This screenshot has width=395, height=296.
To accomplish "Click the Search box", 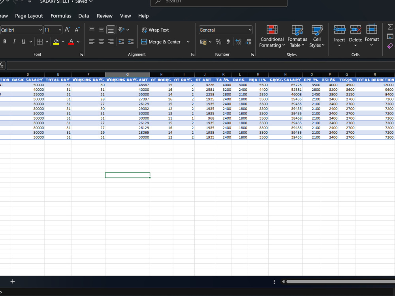I will pos(219,2).
